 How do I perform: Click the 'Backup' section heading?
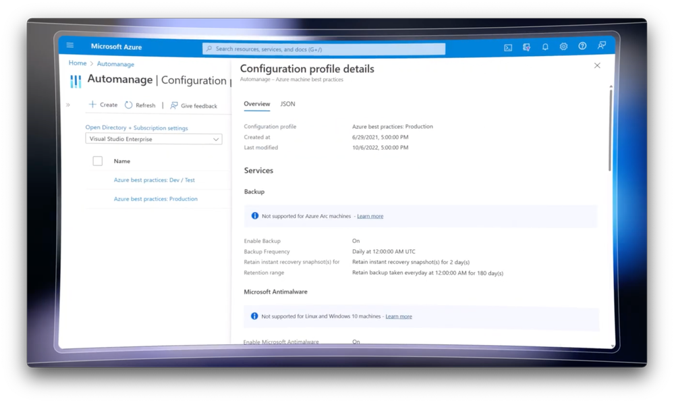click(254, 192)
